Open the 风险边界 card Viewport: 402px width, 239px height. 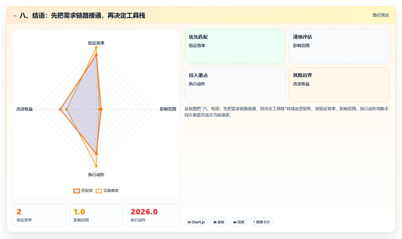[x=339, y=85]
